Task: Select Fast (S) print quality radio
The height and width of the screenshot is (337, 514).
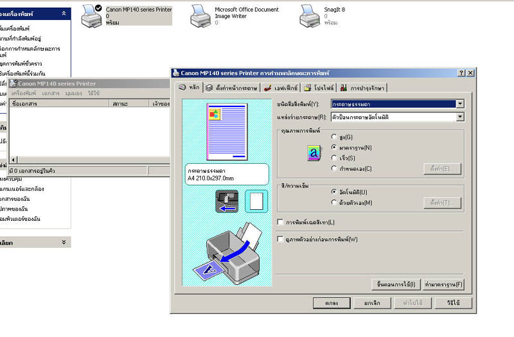Action: 334,158
